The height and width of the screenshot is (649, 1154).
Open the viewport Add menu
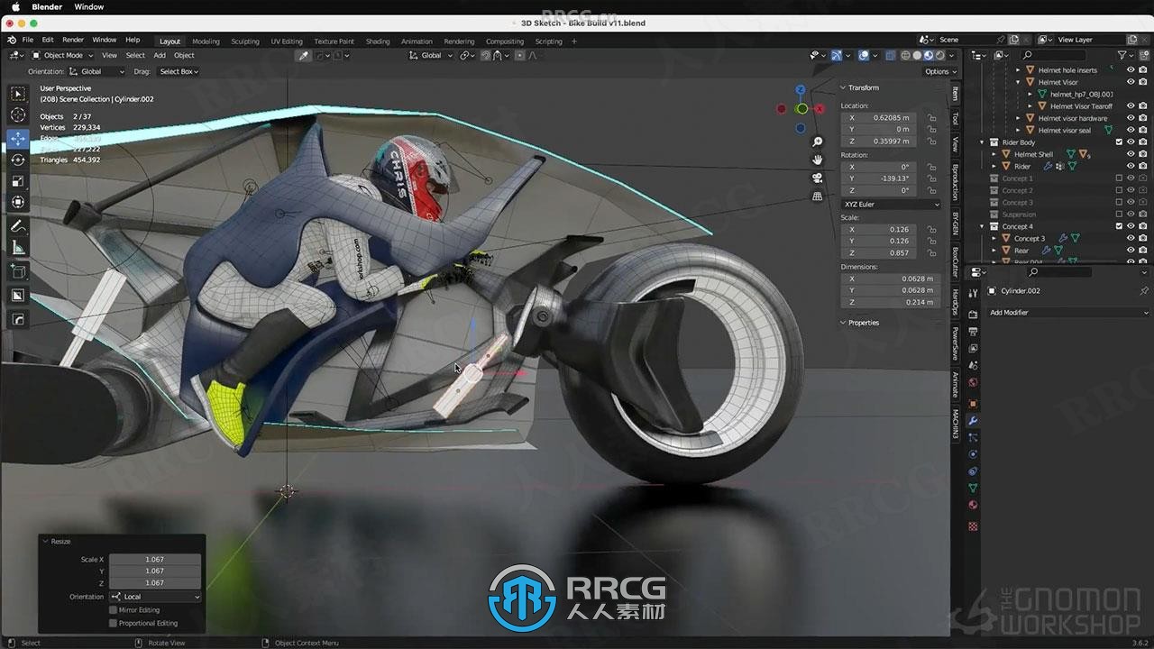160,55
